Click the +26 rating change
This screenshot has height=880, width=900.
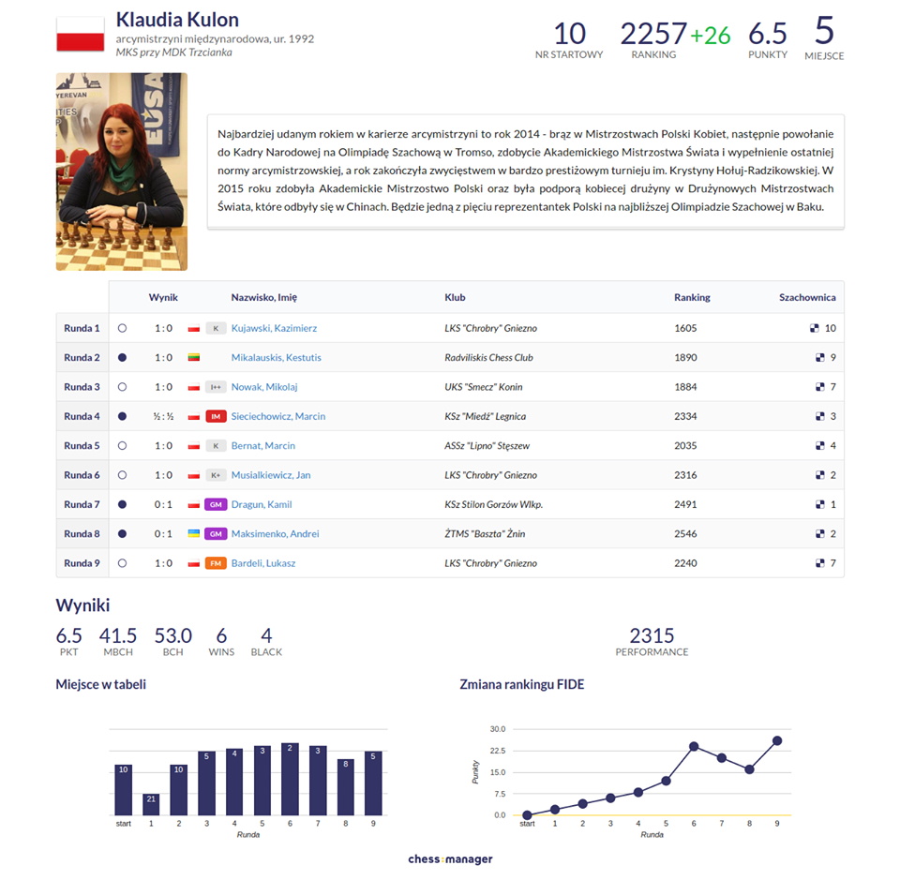pos(711,37)
